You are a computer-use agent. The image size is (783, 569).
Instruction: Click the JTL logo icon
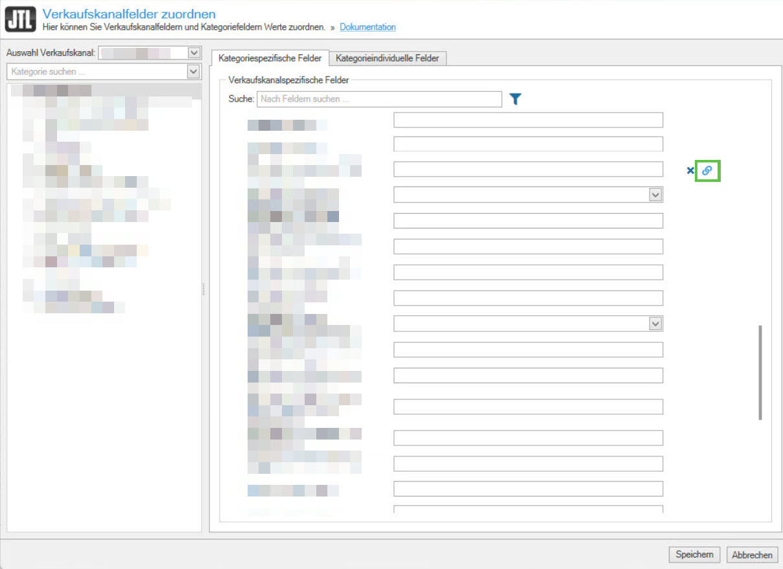click(21, 19)
